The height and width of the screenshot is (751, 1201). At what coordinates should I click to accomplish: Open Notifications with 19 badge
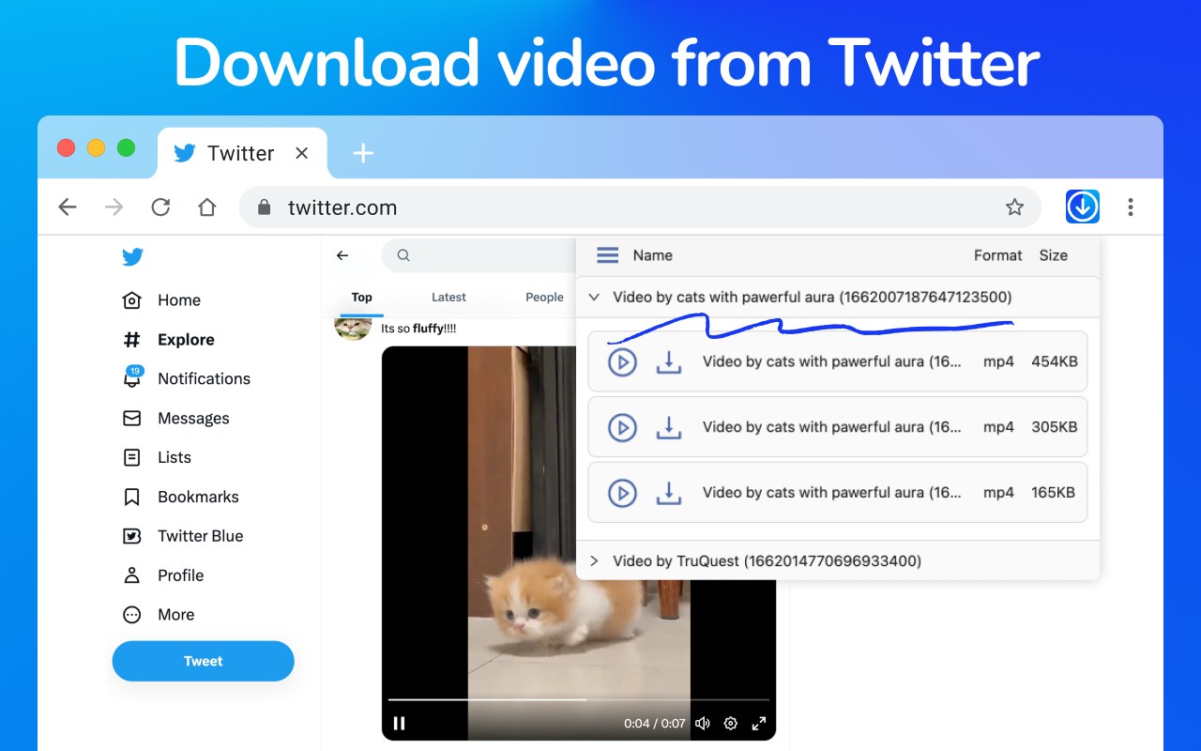(187, 378)
